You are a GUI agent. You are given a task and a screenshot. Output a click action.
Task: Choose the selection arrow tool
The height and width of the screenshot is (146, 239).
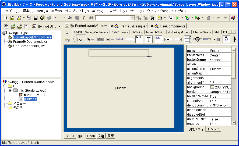coord(67,33)
